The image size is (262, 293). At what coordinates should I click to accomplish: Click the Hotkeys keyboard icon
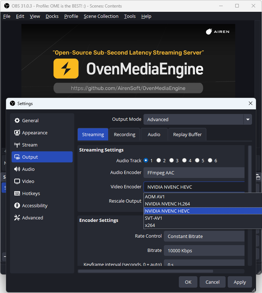point(17,193)
